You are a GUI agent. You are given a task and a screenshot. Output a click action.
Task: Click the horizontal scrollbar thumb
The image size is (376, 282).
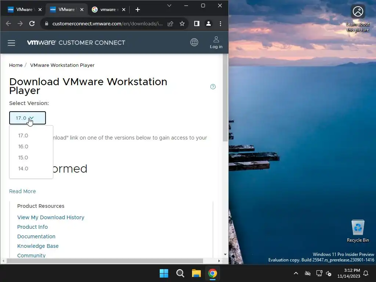click(105, 261)
